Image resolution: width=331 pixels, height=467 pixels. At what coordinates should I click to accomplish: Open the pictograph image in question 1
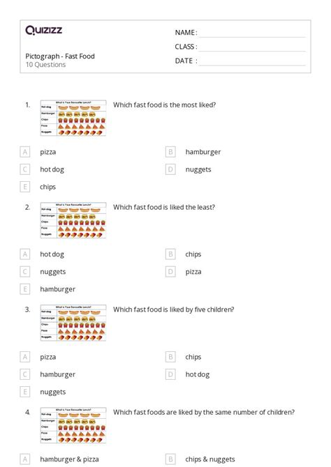[x=73, y=118]
